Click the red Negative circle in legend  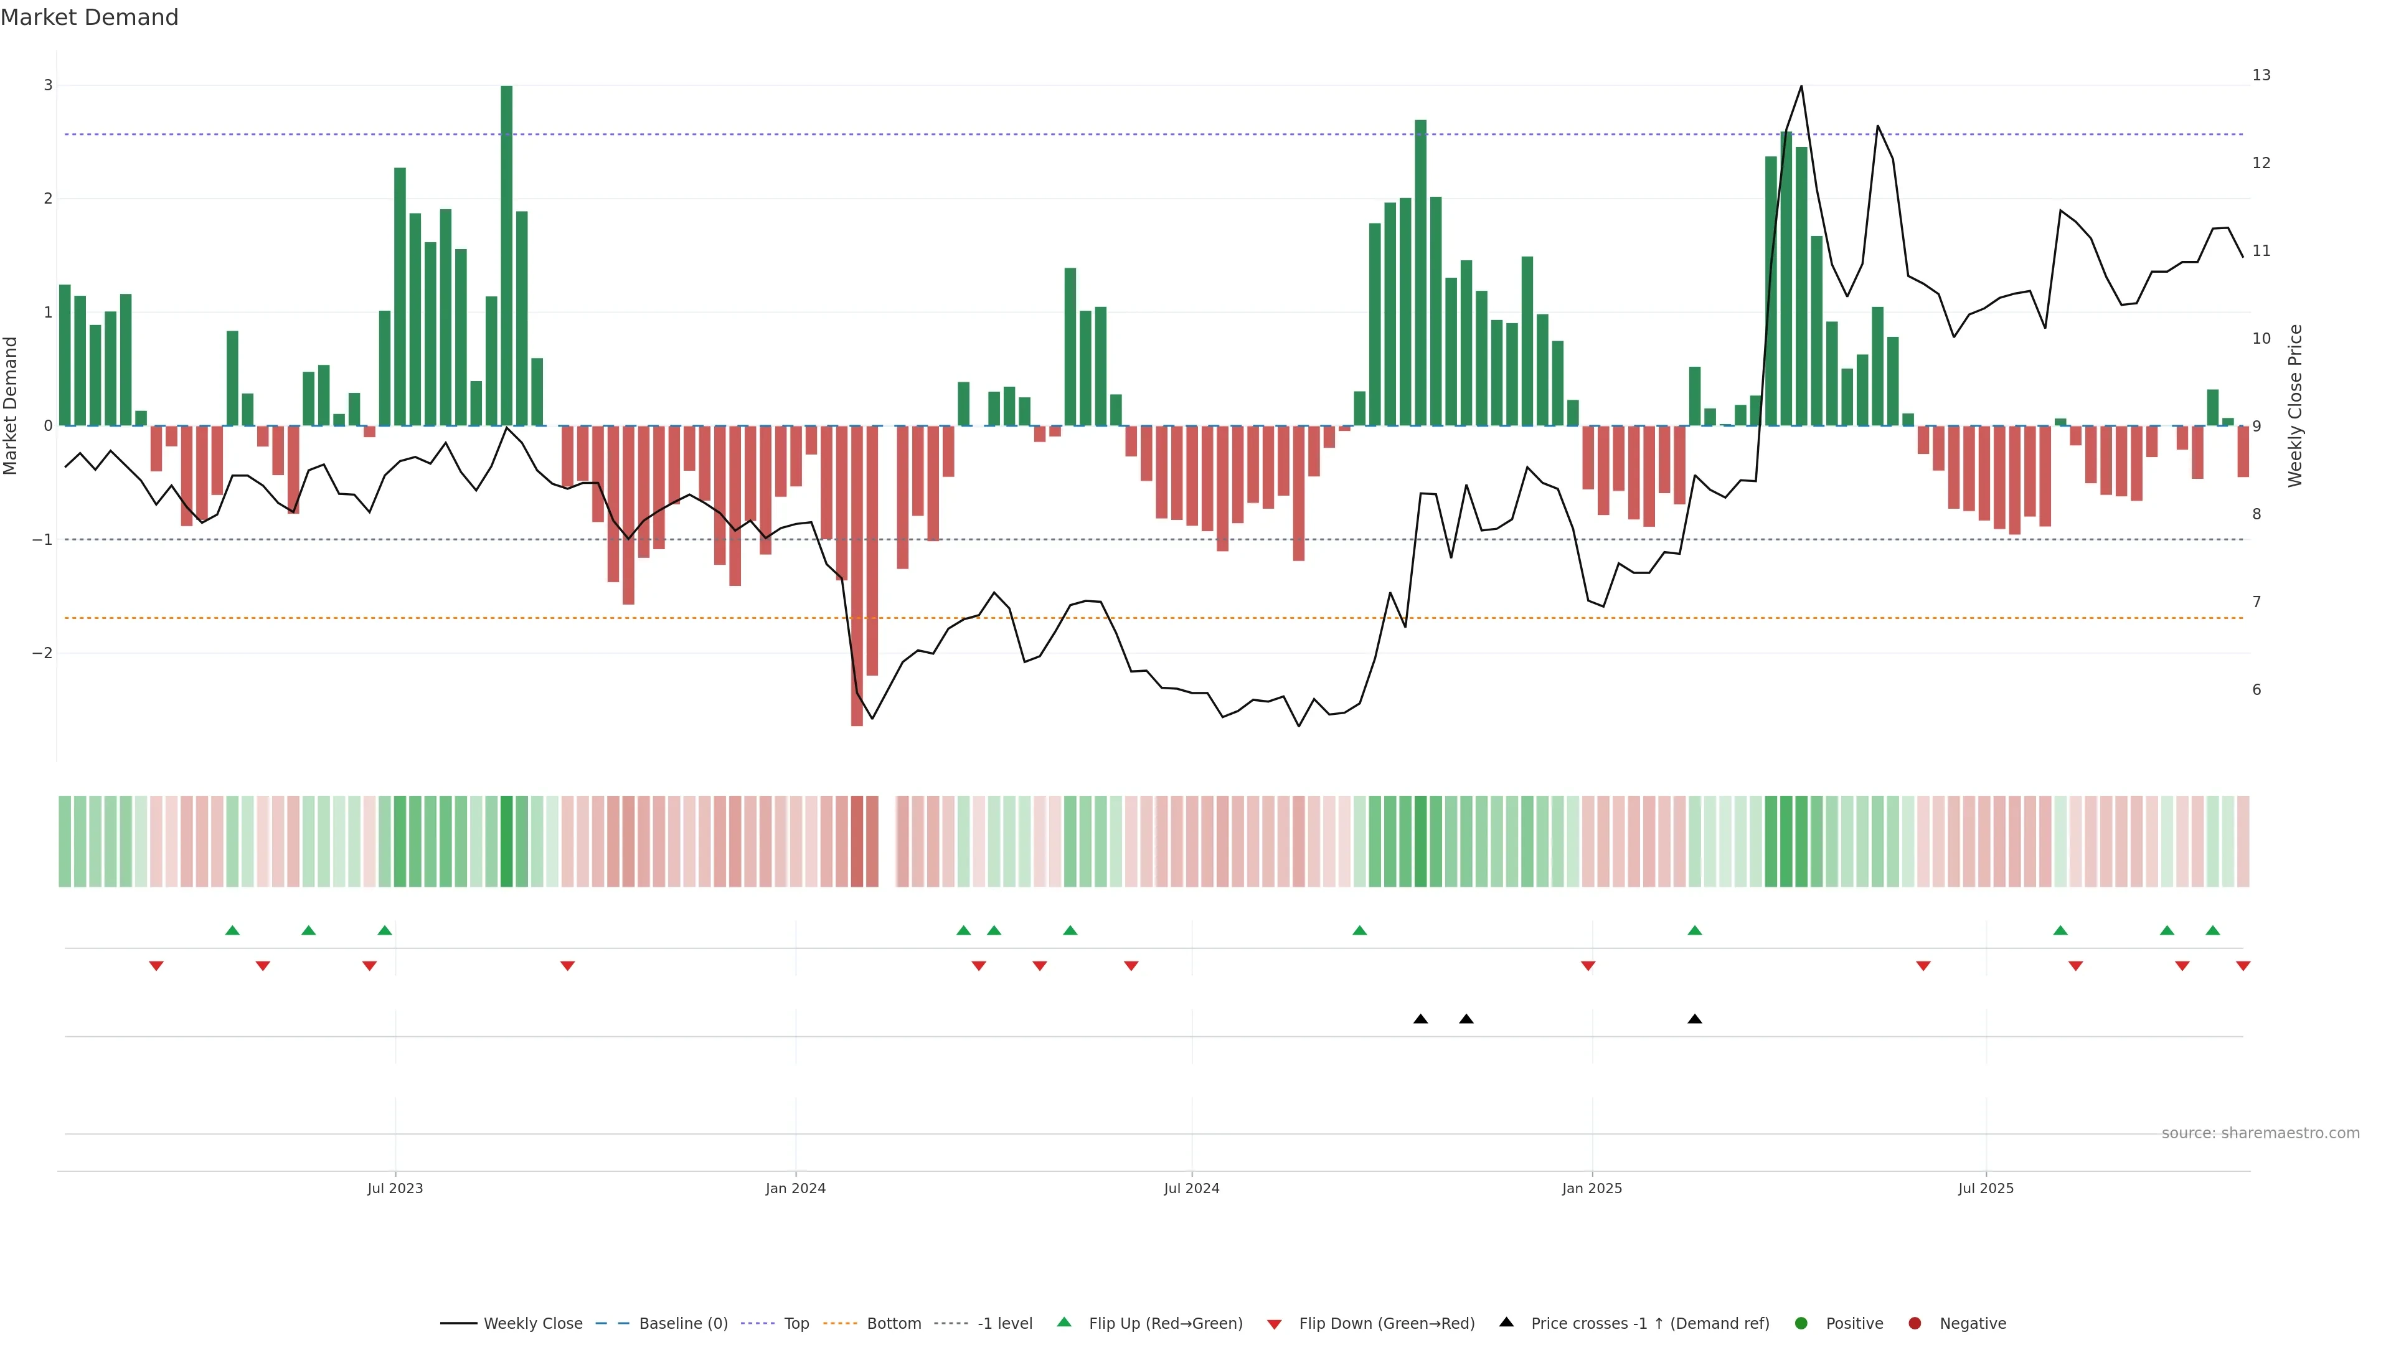1915,1323
